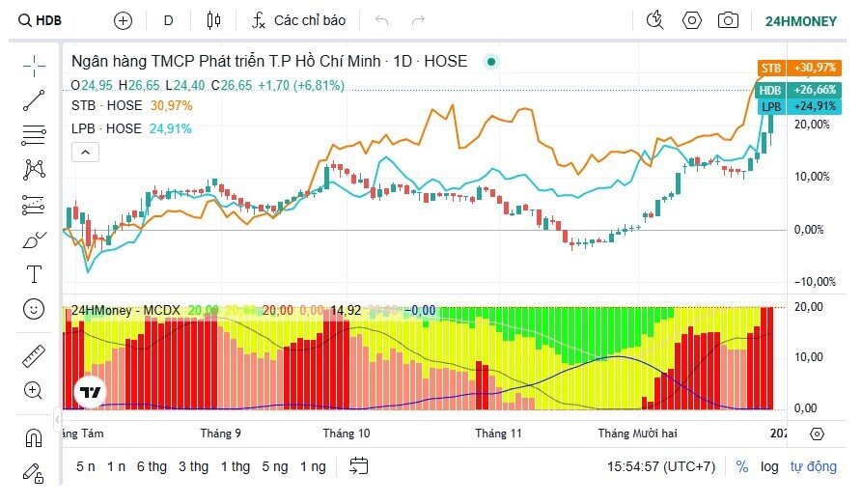Select the text annotation tool
862x504 pixels.
[34, 274]
